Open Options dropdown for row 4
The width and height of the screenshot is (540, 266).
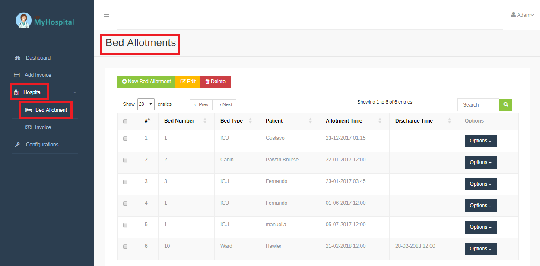pyautogui.click(x=480, y=206)
